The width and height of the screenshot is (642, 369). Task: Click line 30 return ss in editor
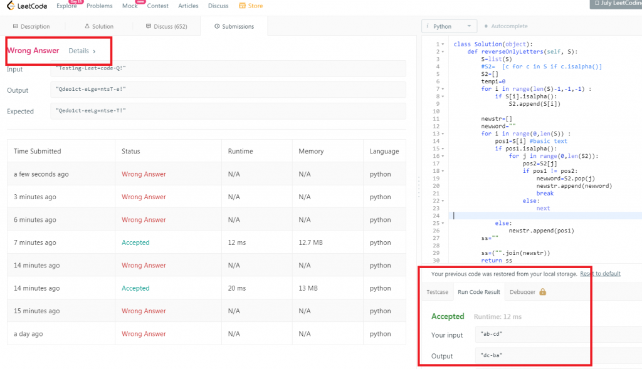tap(497, 261)
